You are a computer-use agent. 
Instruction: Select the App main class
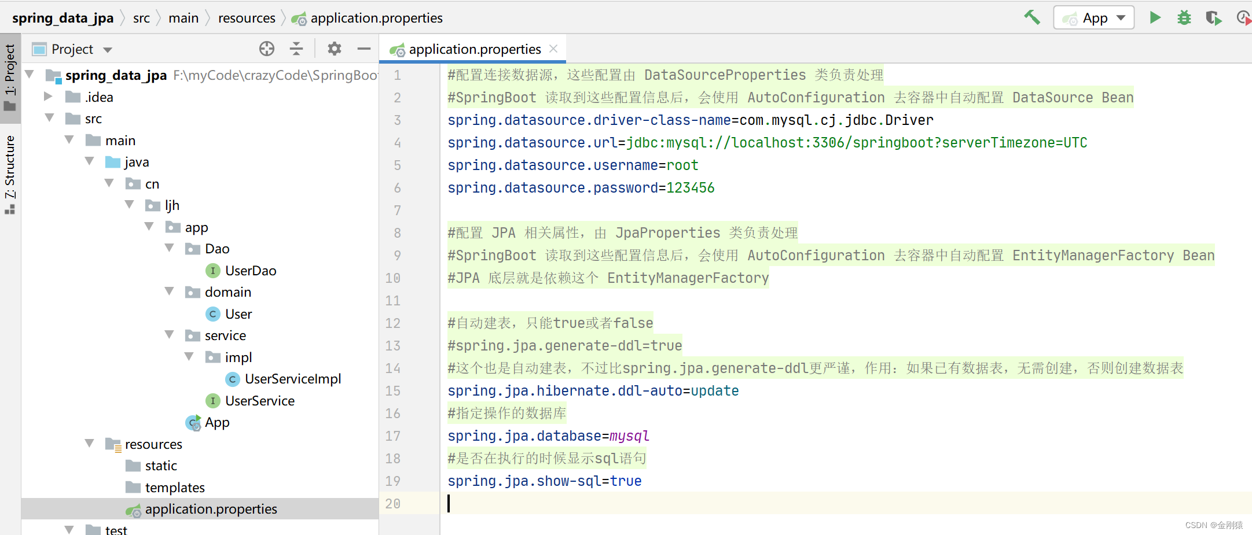coord(217,422)
